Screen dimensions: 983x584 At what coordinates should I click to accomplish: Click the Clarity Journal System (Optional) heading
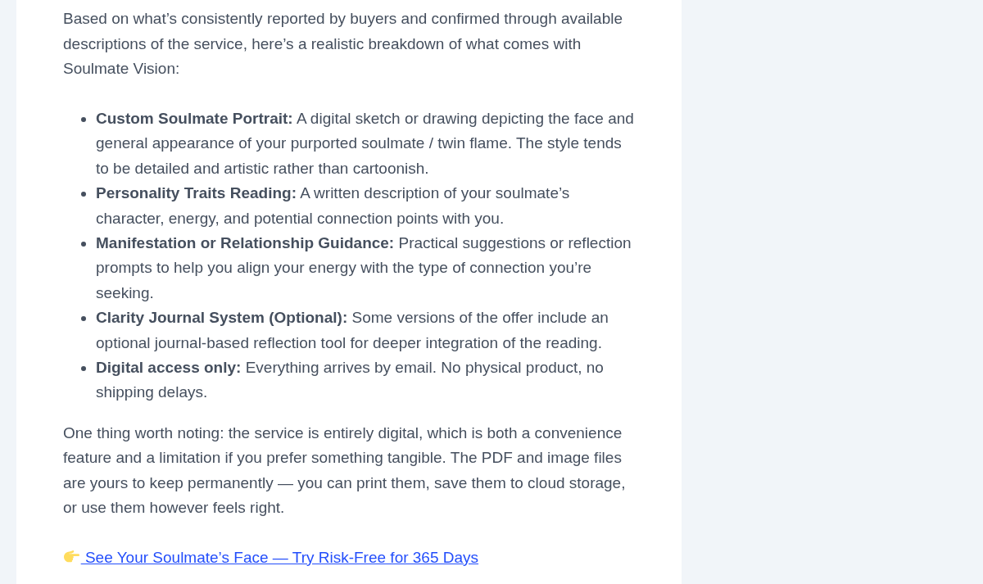pyautogui.click(x=221, y=318)
